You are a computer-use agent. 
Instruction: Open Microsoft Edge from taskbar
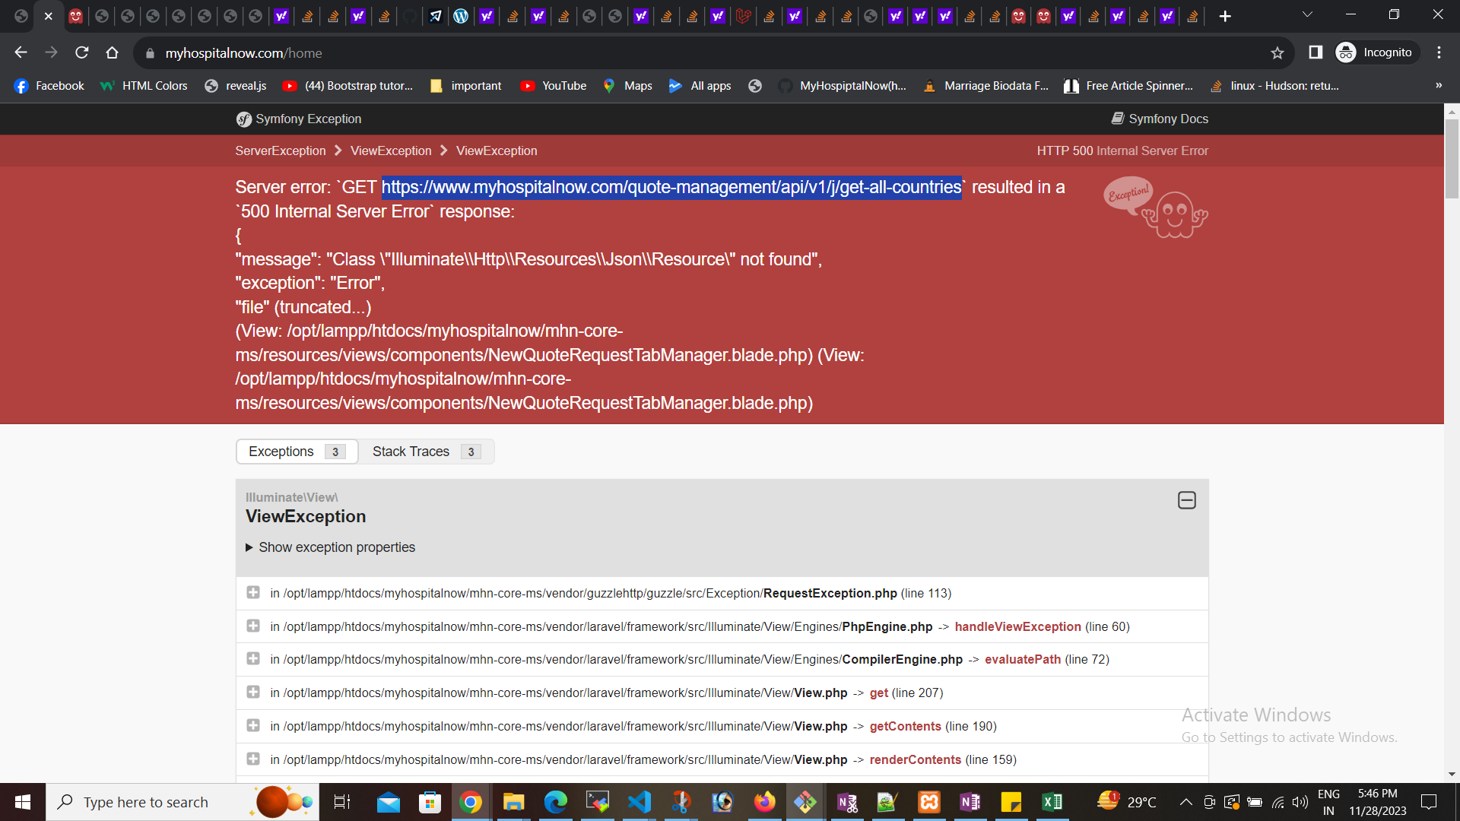555,802
